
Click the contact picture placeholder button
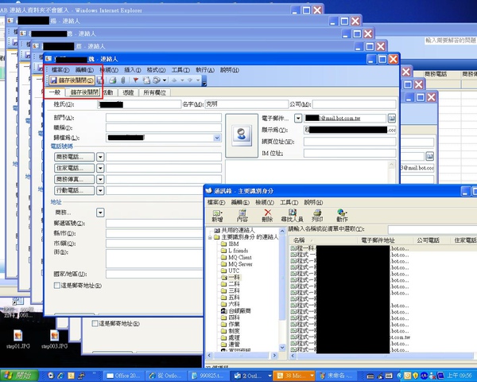tap(242, 135)
